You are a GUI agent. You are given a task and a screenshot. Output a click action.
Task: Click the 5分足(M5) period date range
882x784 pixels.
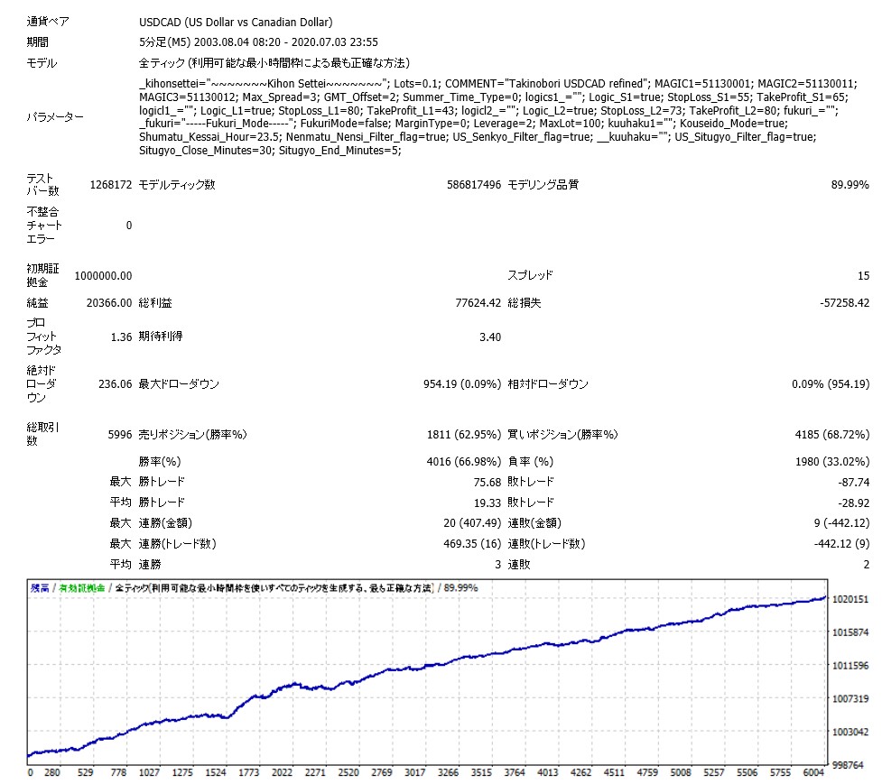[258, 42]
